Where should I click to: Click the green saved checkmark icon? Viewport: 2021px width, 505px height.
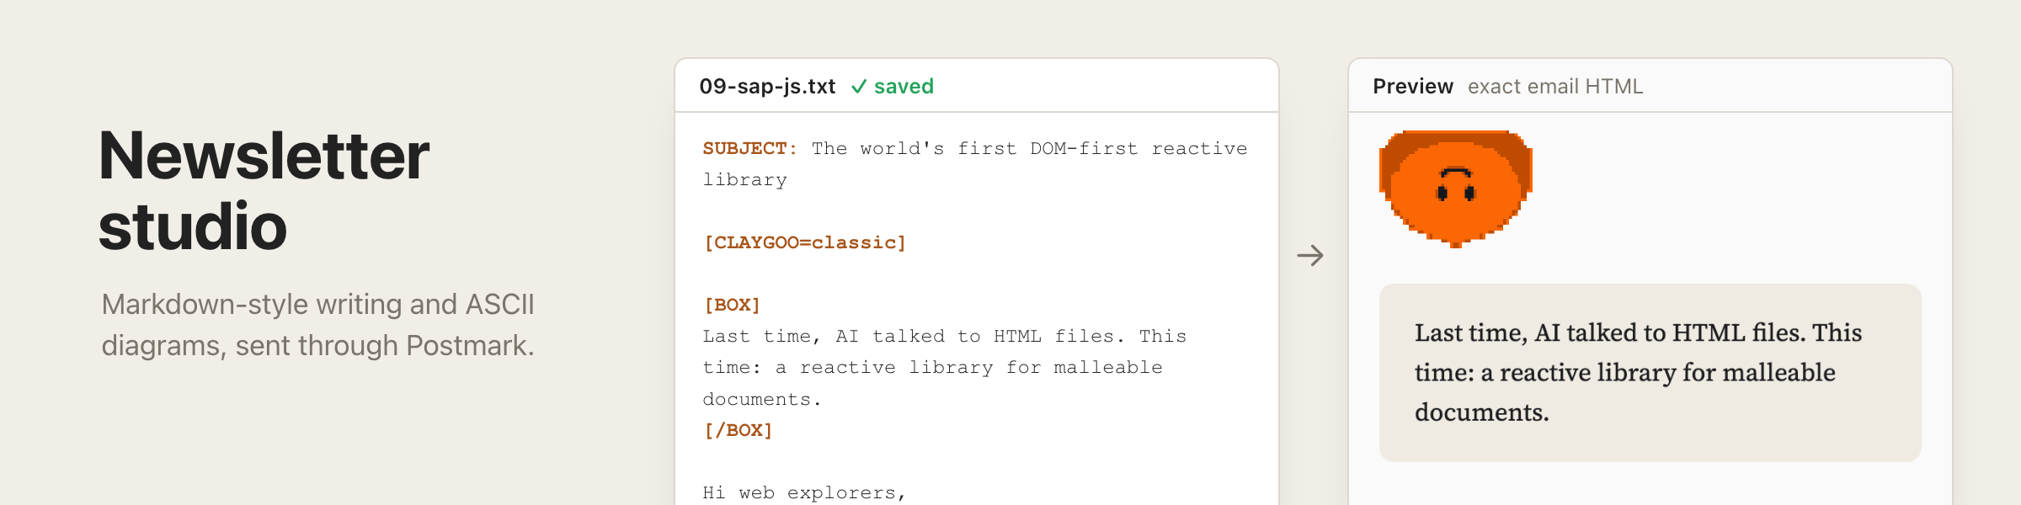[859, 87]
